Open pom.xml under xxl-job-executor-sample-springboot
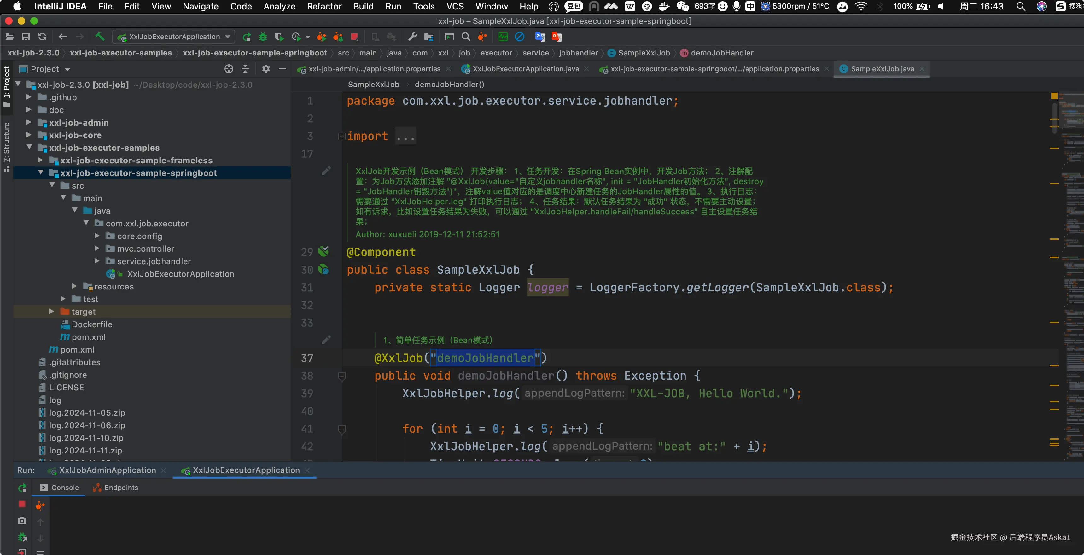Screen dimensions: 1084x555 tap(88, 337)
